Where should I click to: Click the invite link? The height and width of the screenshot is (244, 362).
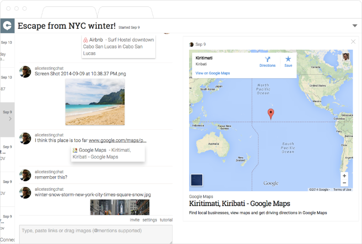135,220
